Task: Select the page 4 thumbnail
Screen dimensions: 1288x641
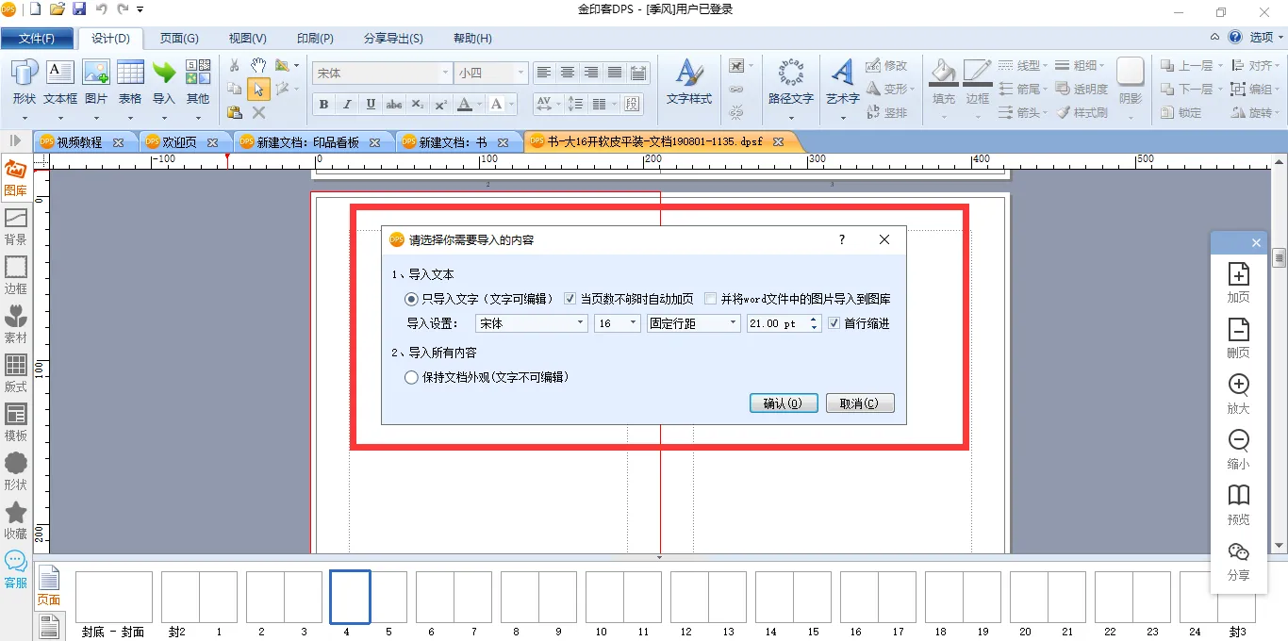Action: click(350, 598)
